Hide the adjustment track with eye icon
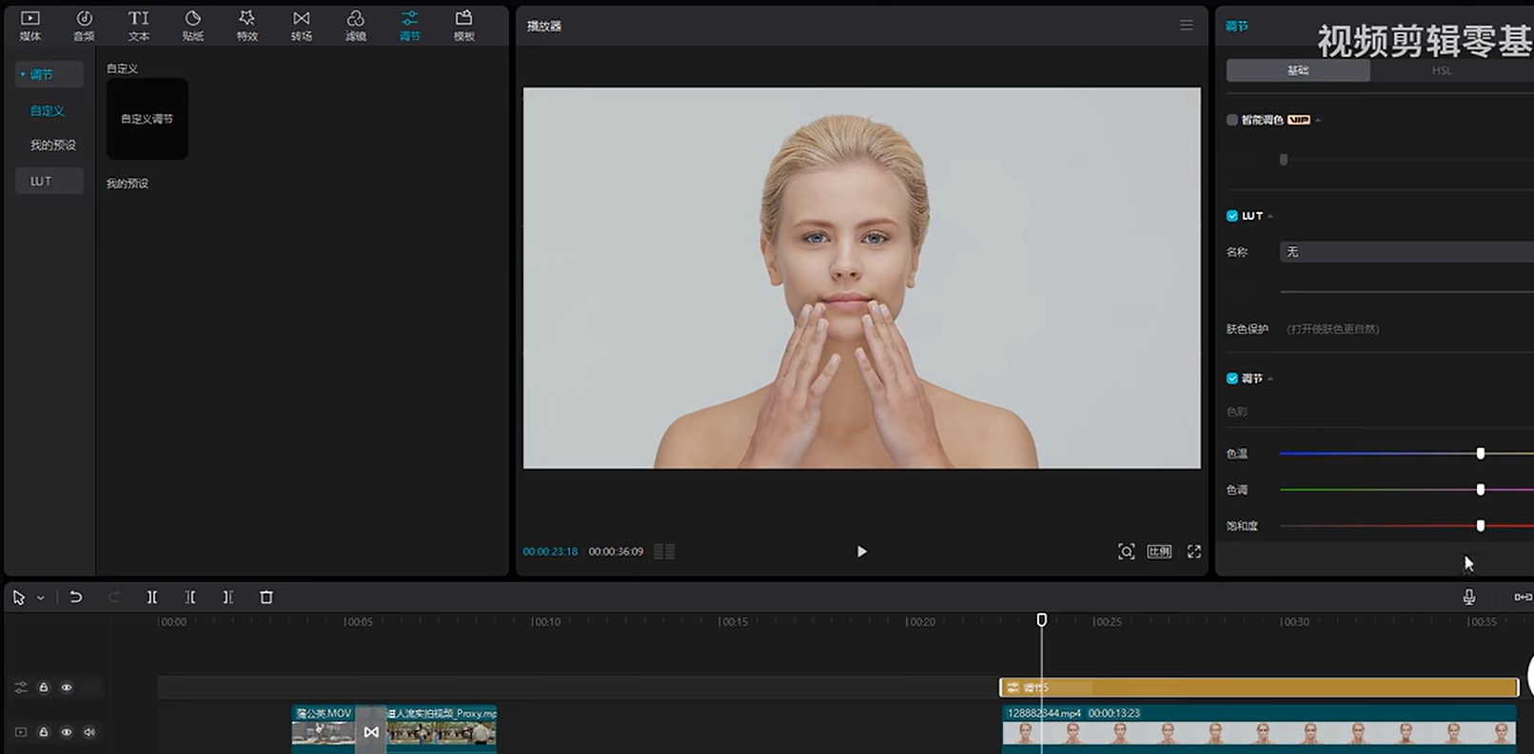 (x=67, y=687)
